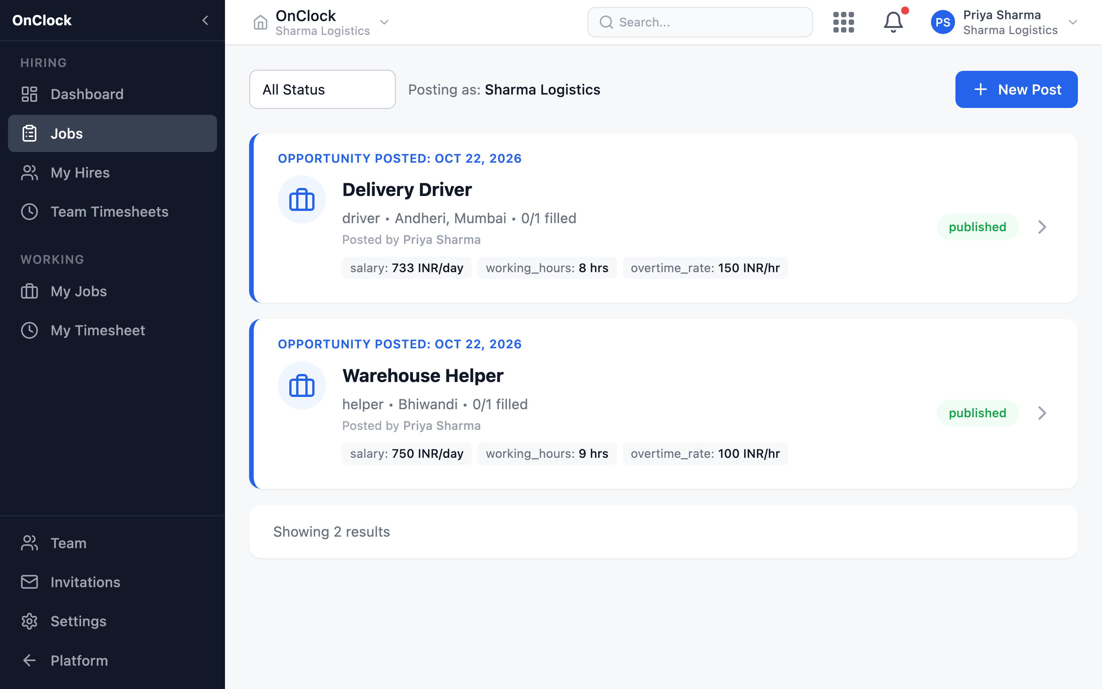1102x689 pixels.
Task: Open the Team page in sidebar
Action: pos(112,543)
